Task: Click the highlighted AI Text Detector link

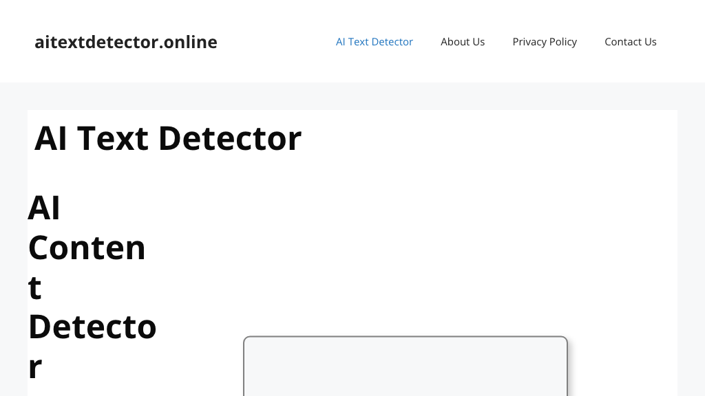Action: point(374,41)
